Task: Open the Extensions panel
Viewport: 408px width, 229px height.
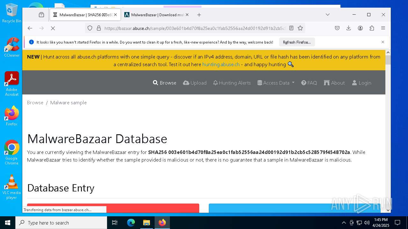Action: point(372,28)
